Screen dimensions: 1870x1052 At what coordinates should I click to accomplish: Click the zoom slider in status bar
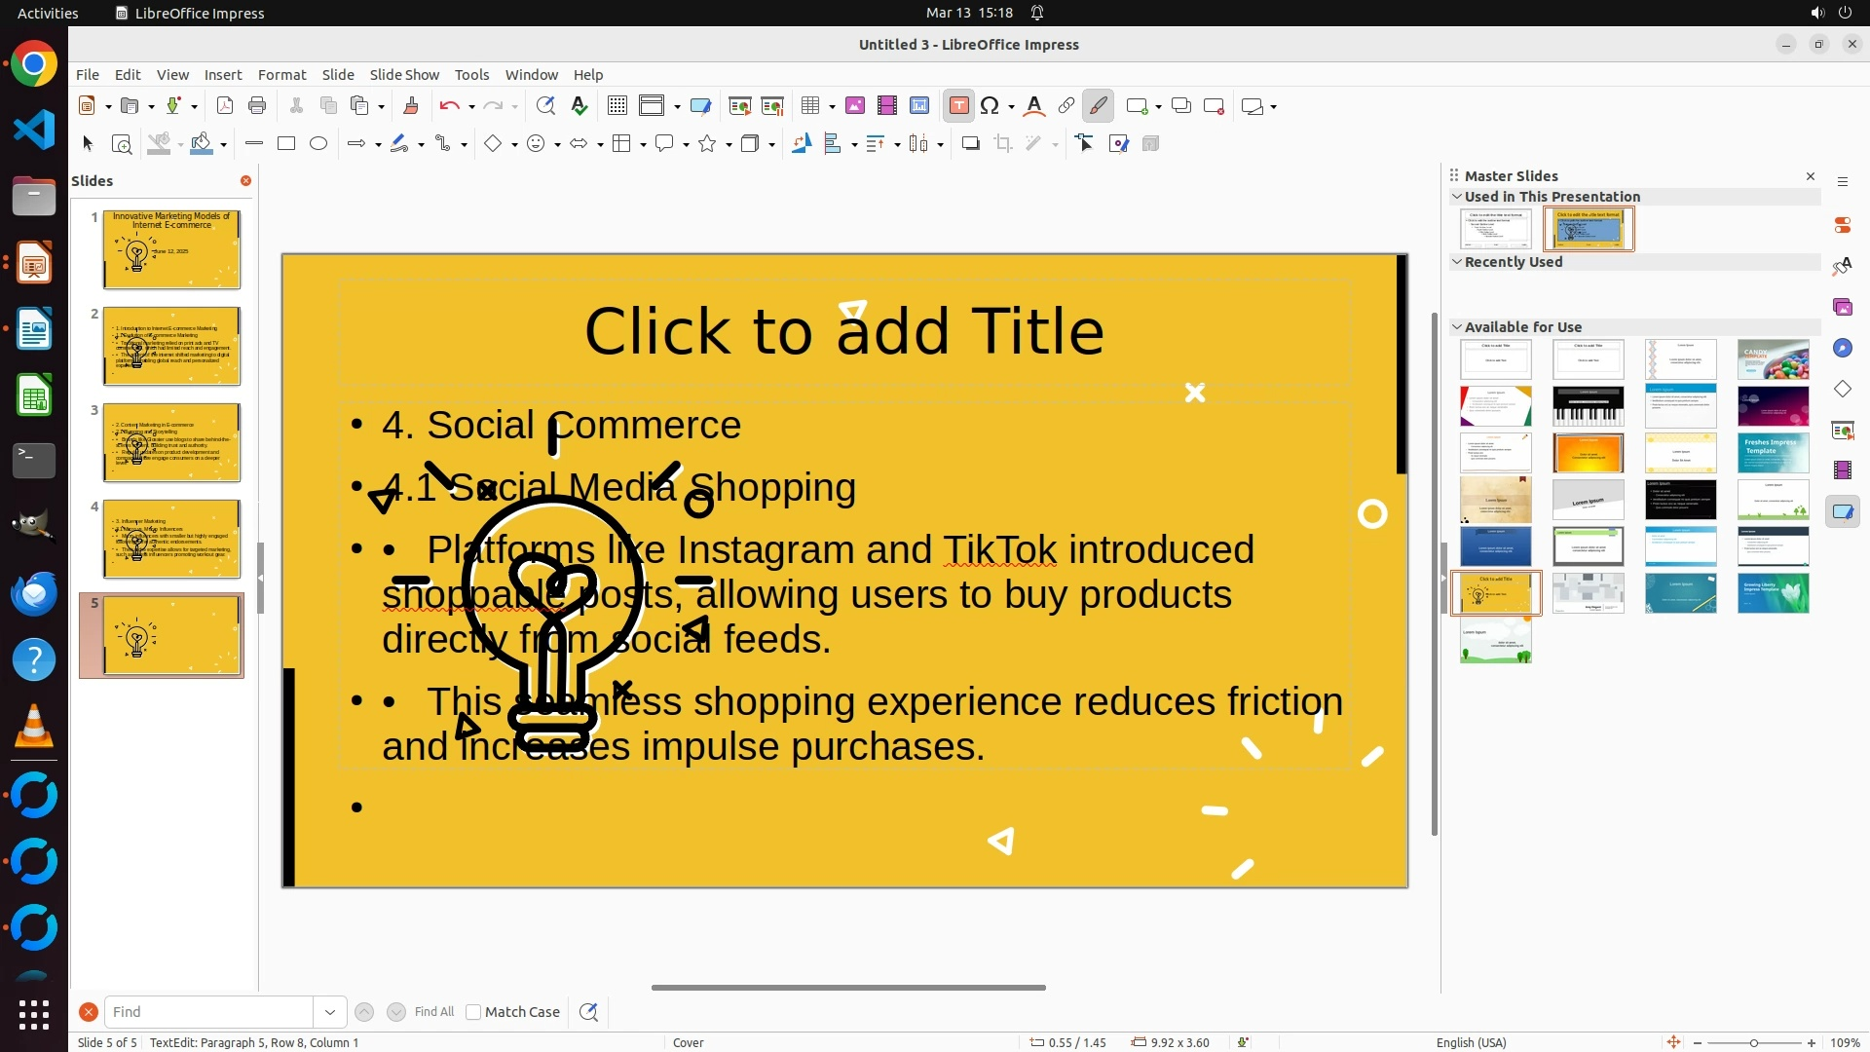1753,1042
